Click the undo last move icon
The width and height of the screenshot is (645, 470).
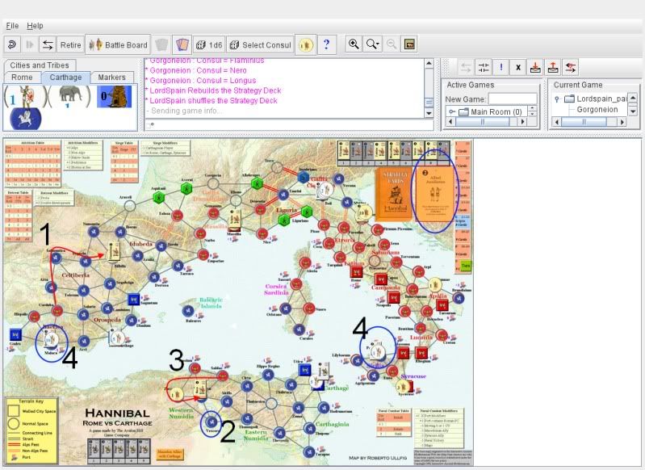click(x=12, y=44)
